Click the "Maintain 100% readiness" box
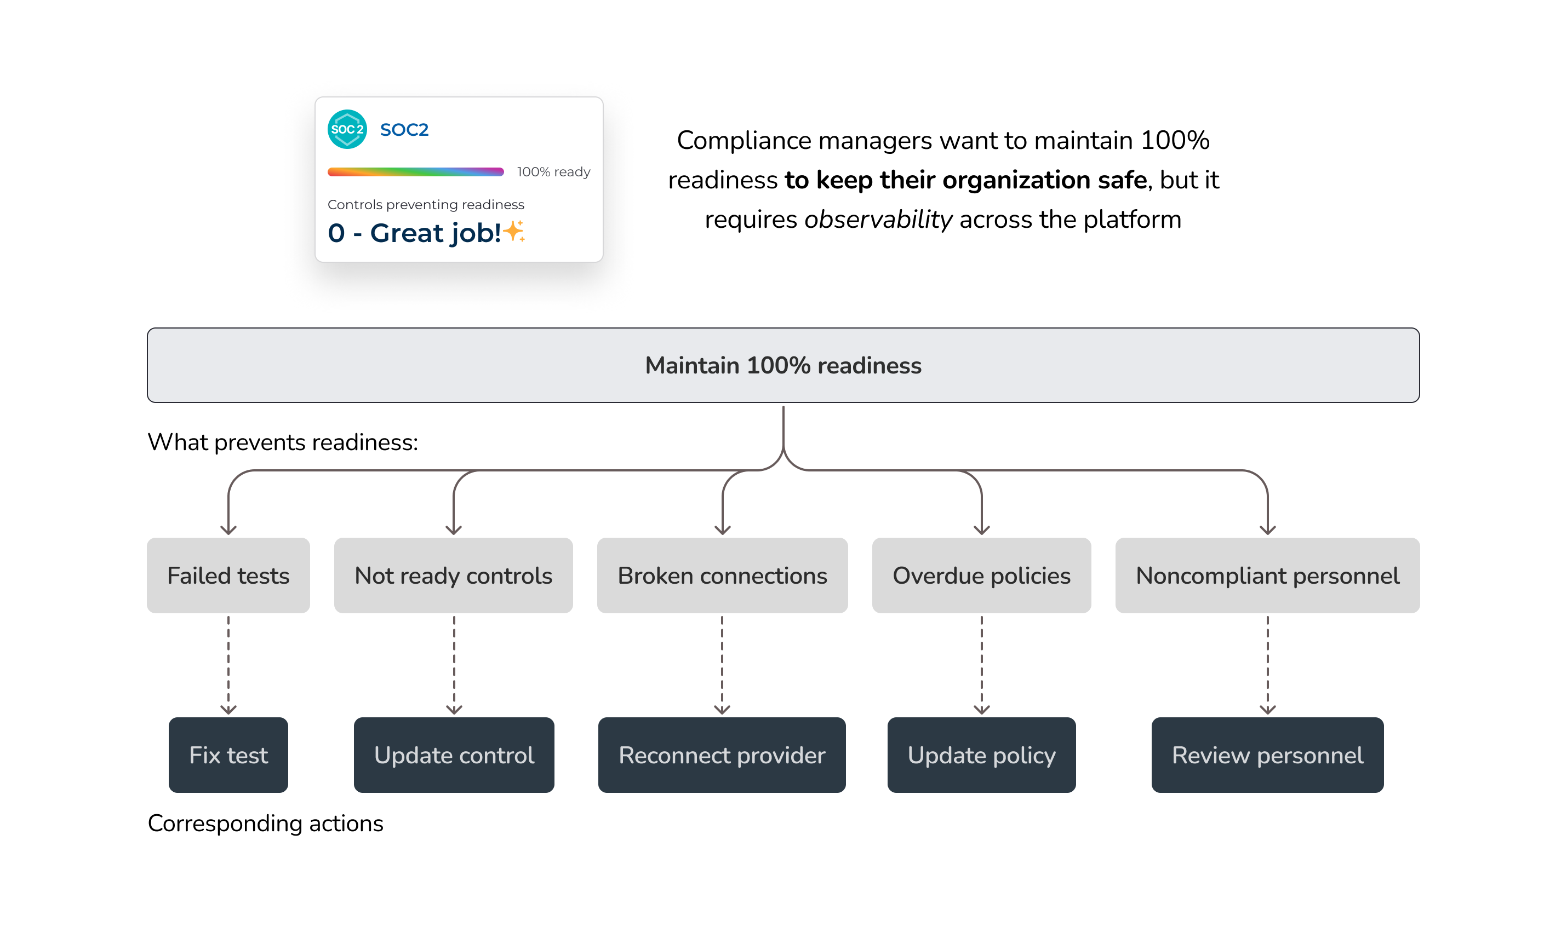Image resolution: width=1567 pixels, height=944 pixels. click(783, 365)
